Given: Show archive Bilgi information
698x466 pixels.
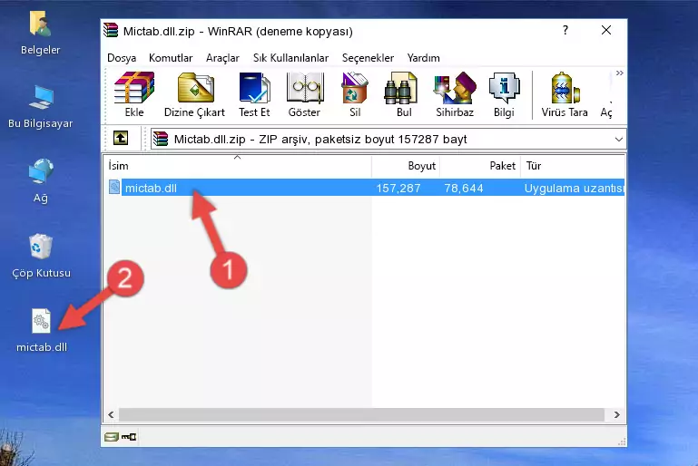Looking at the screenshot, I should 504,94.
